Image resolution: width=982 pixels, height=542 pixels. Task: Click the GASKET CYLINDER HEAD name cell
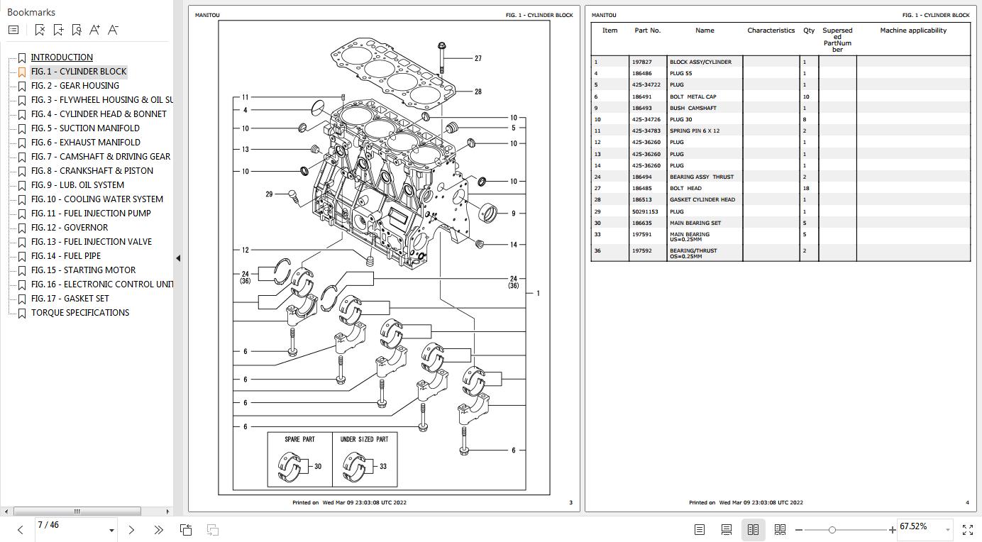coord(702,199)
